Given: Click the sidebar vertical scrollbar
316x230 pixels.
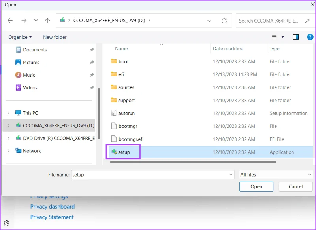Looking at the screenshot, I should (98, 114).
